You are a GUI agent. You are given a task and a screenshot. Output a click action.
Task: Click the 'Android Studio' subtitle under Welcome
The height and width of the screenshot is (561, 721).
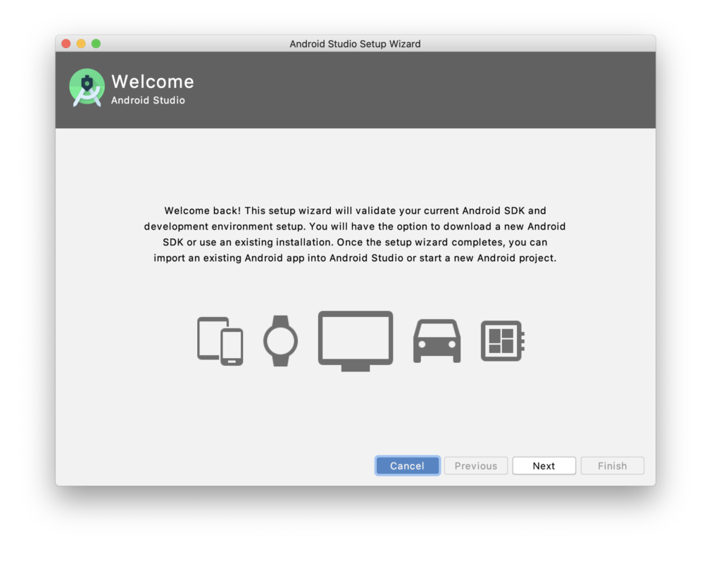[148, 100]
